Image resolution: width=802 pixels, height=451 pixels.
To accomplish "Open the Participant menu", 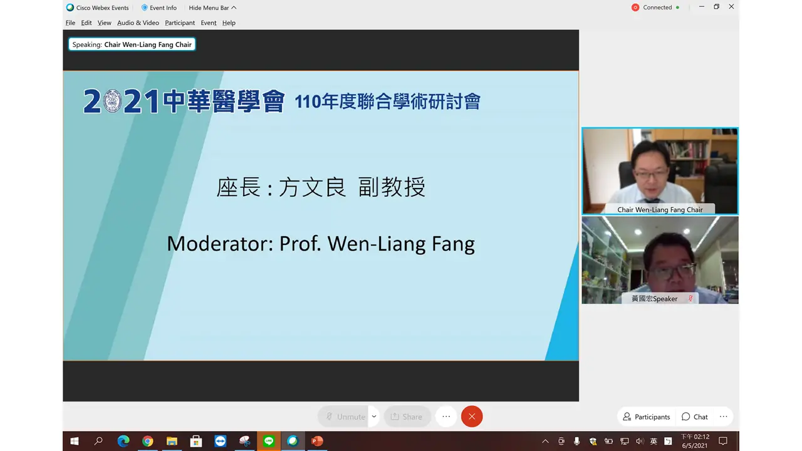I will pyautogui.click(x=180, y=23).
